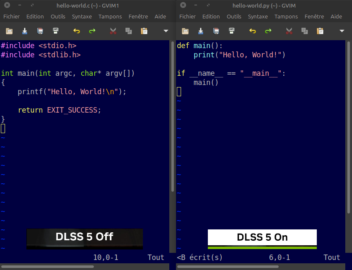Save file icon in hello-world.c window

click(25, 31)
